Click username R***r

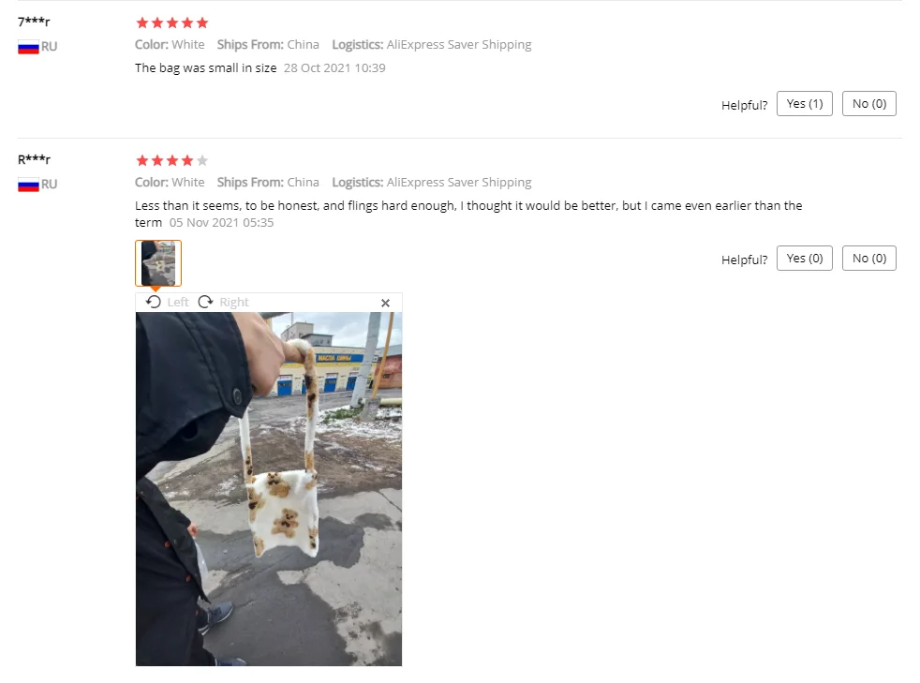point(34,159)
